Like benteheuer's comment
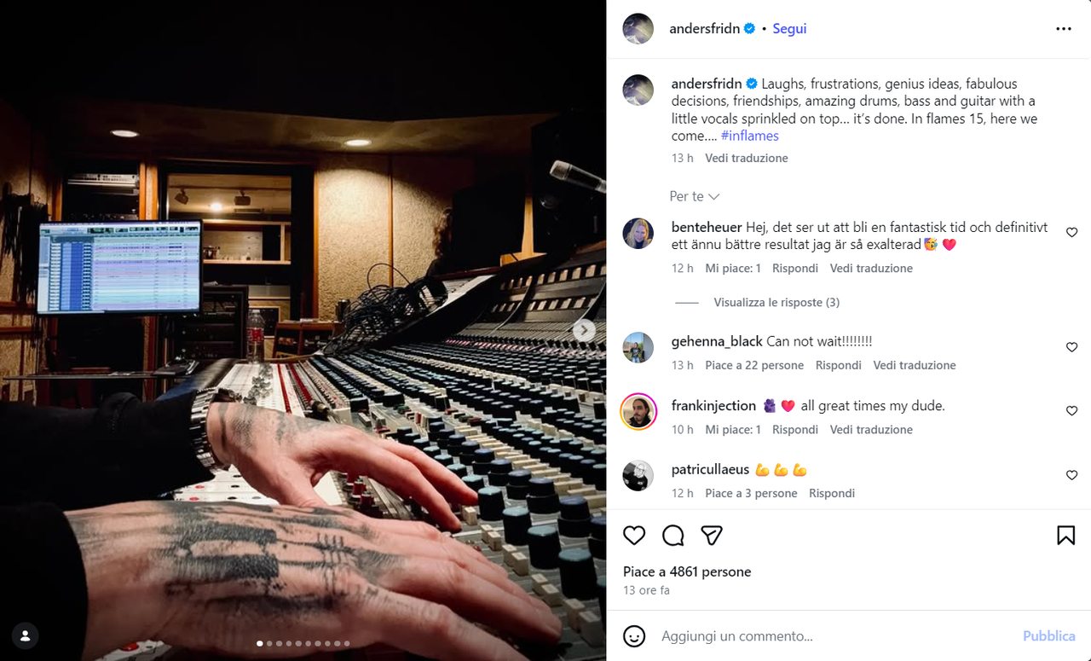1091x661 pixels. click(1072, 232)
